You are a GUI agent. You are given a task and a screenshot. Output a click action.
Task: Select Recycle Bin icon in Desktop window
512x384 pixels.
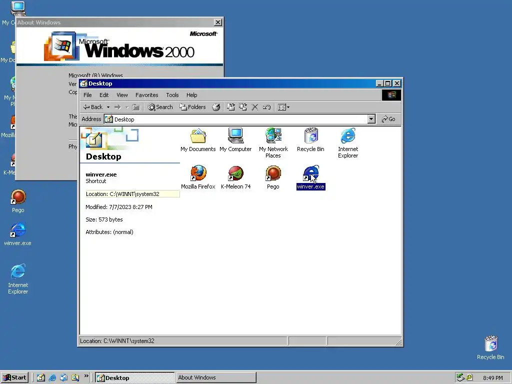pos(310,140)
